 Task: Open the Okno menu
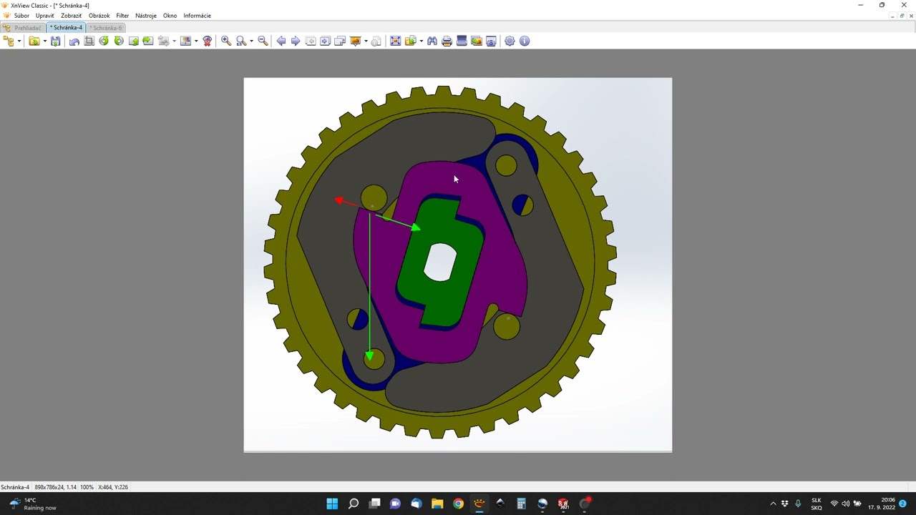coord(170,16)
